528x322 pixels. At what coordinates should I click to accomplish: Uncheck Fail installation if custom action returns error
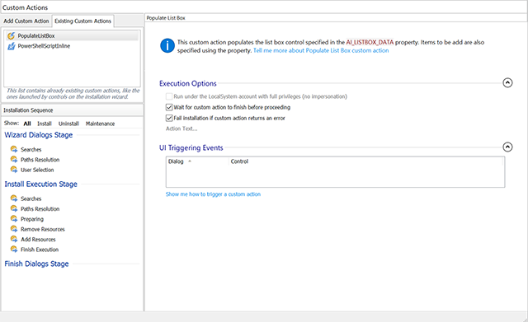[x=169, y=118]
